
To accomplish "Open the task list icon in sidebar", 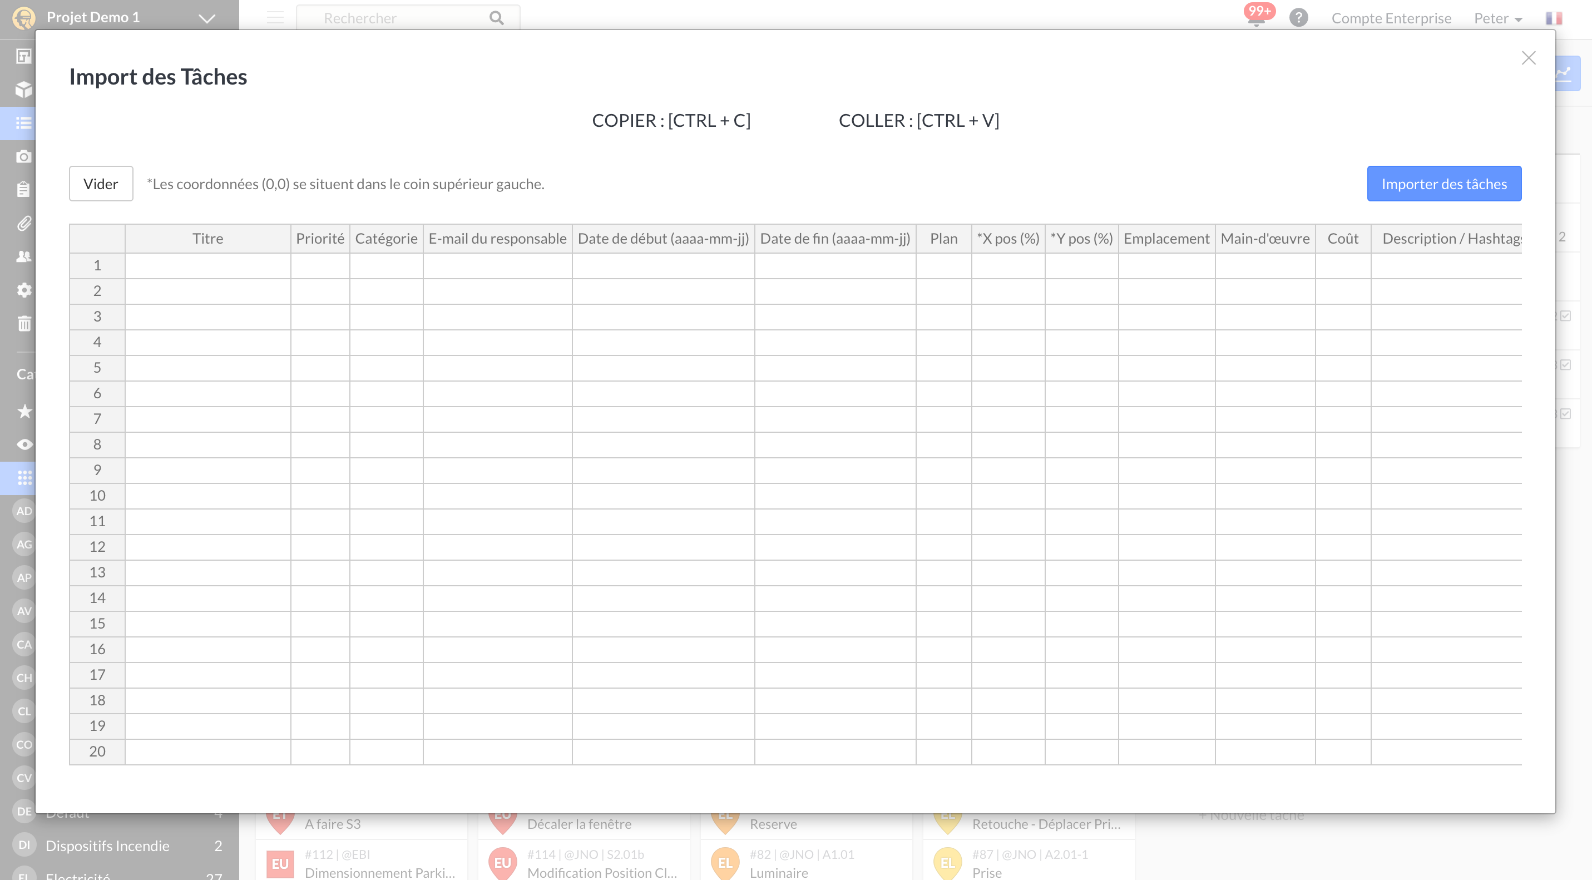I will click(23, 123).
